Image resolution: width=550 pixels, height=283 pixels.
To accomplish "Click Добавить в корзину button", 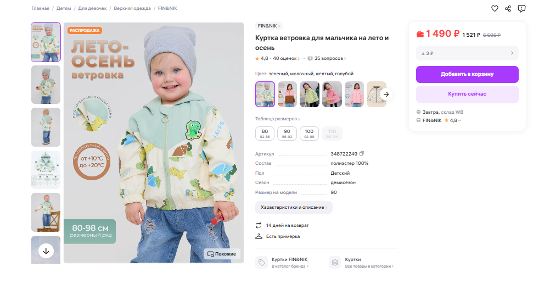I will [467, 74].
